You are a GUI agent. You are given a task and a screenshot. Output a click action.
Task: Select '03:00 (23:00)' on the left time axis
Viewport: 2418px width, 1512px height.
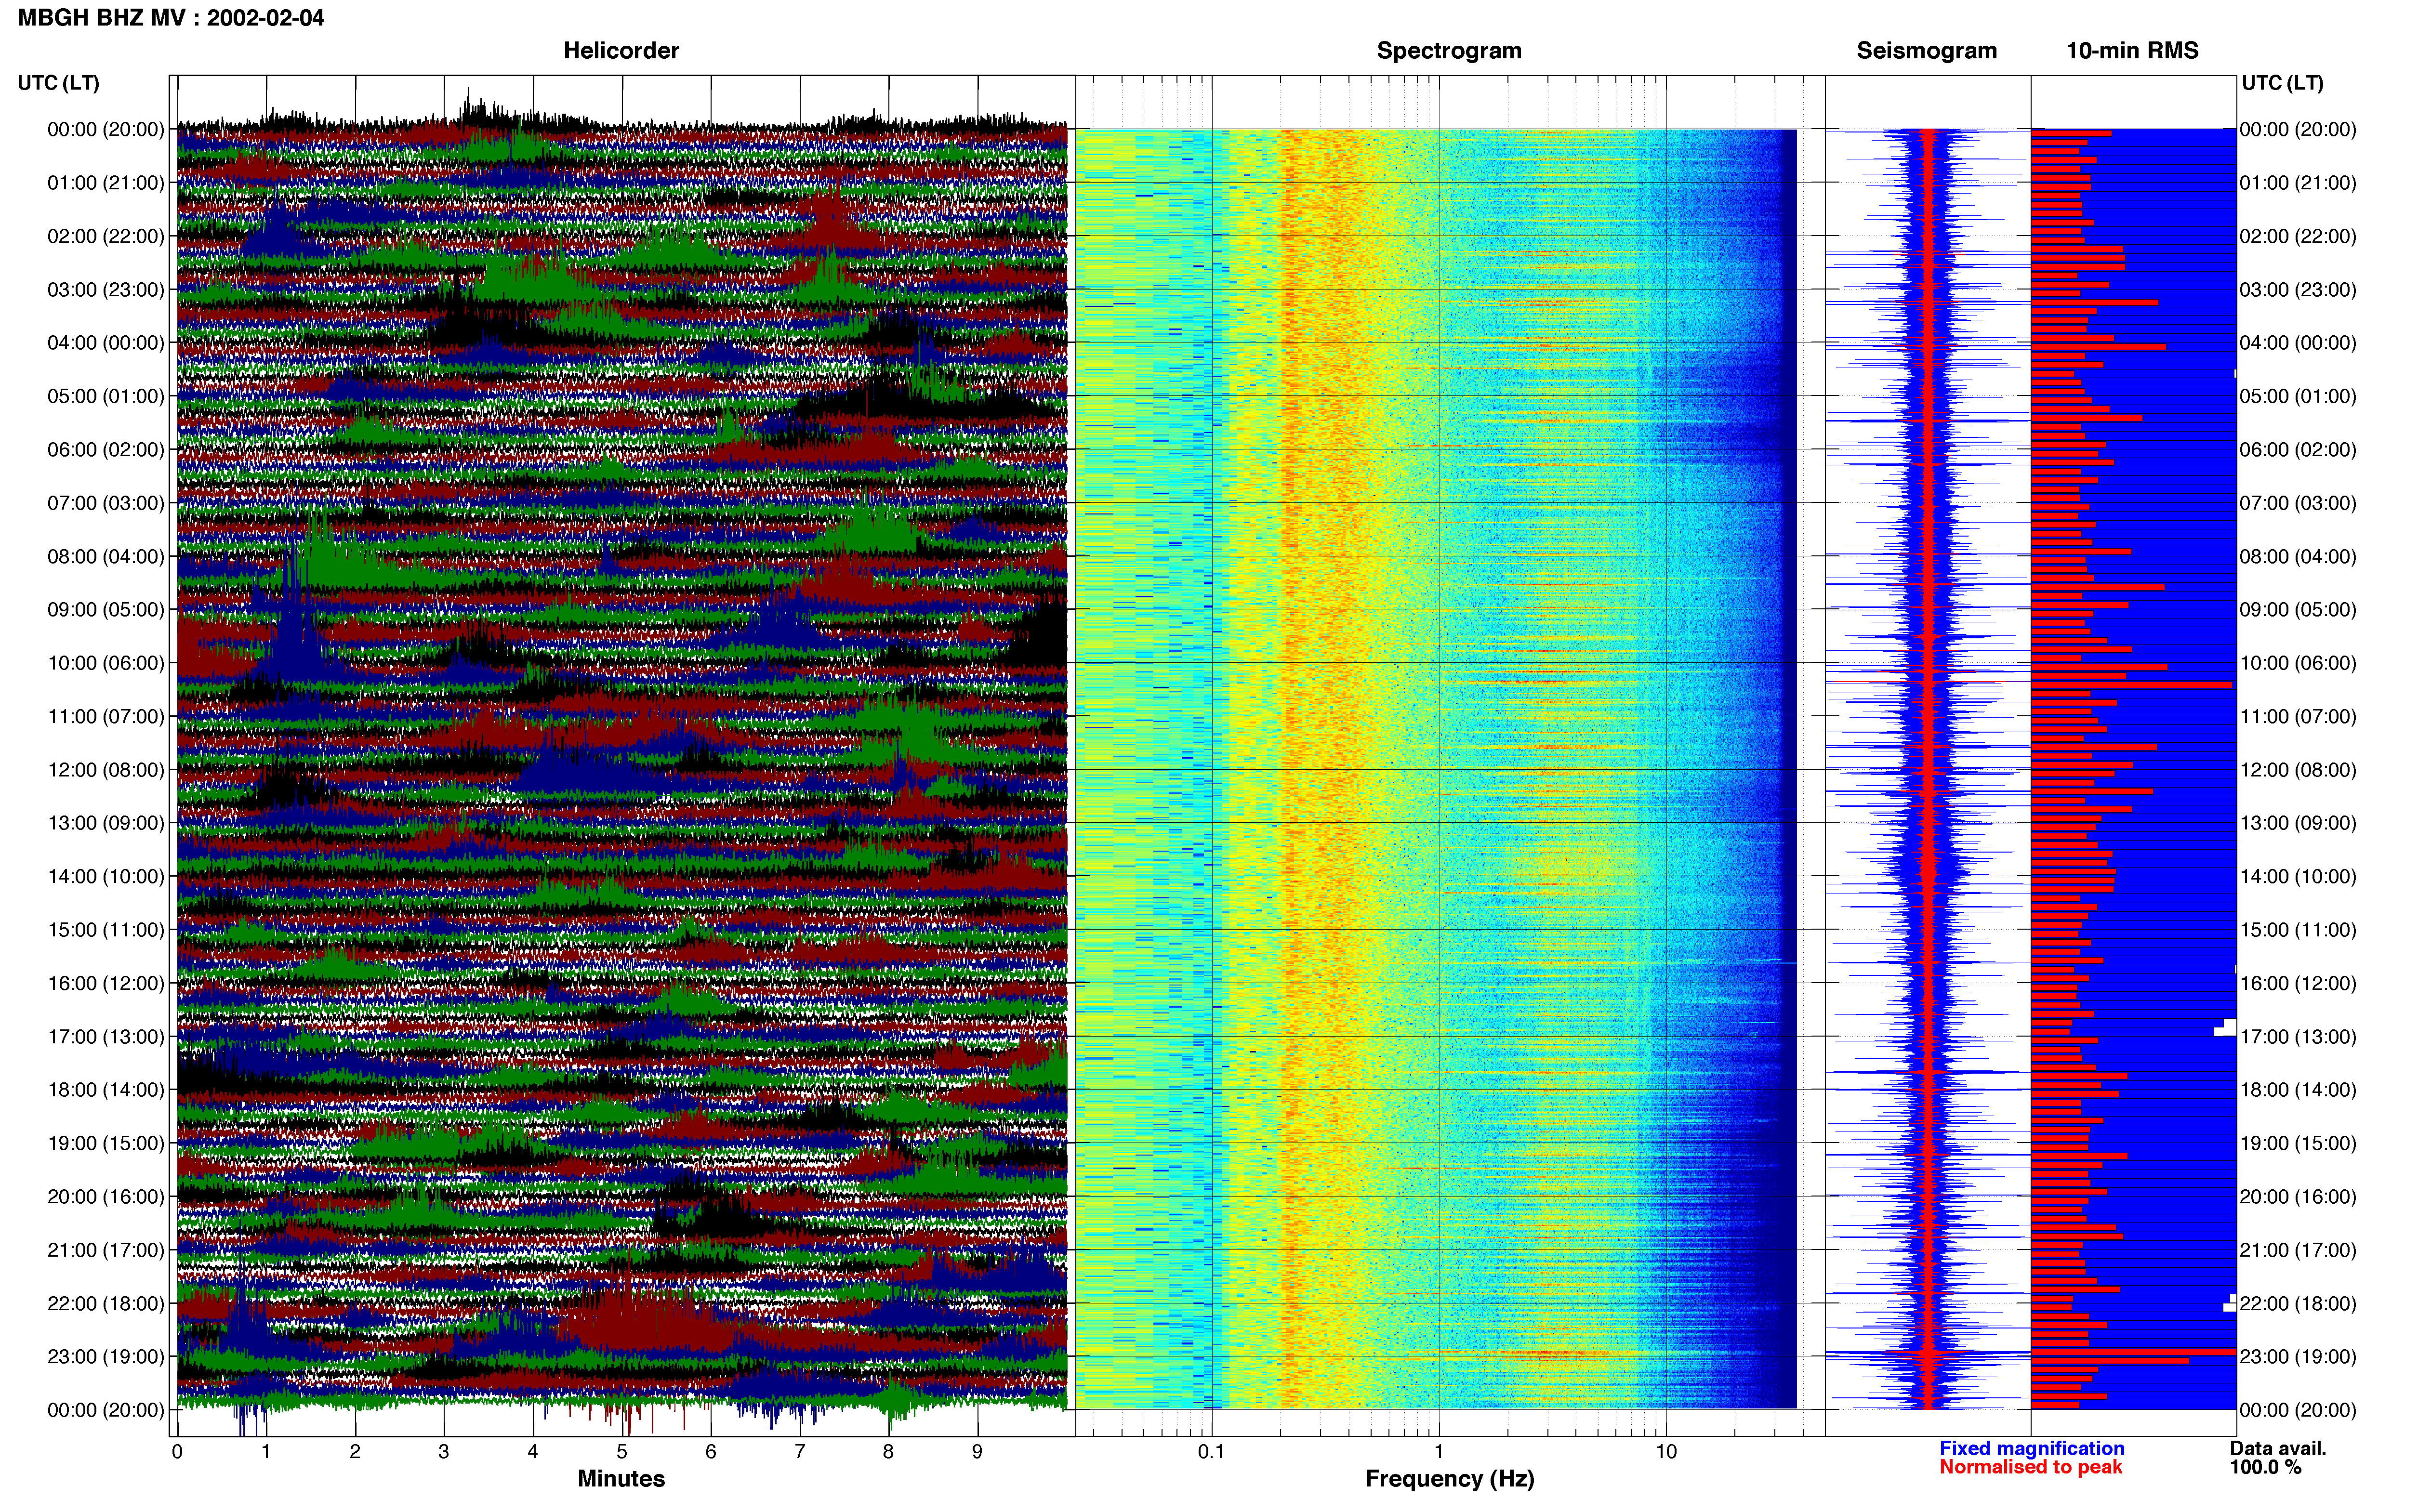(105, 290)
